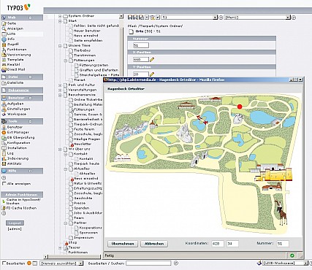
Task: Select the Tierbabys page in tree
Action: pos(82,50)
